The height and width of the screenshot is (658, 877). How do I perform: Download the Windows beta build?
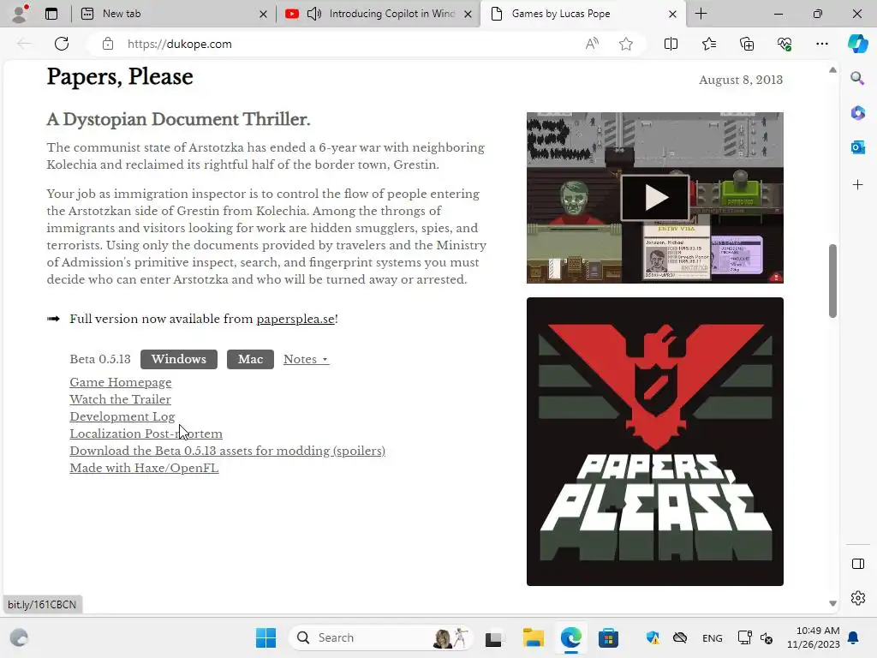pyautogui.click(x=179, y=359)
